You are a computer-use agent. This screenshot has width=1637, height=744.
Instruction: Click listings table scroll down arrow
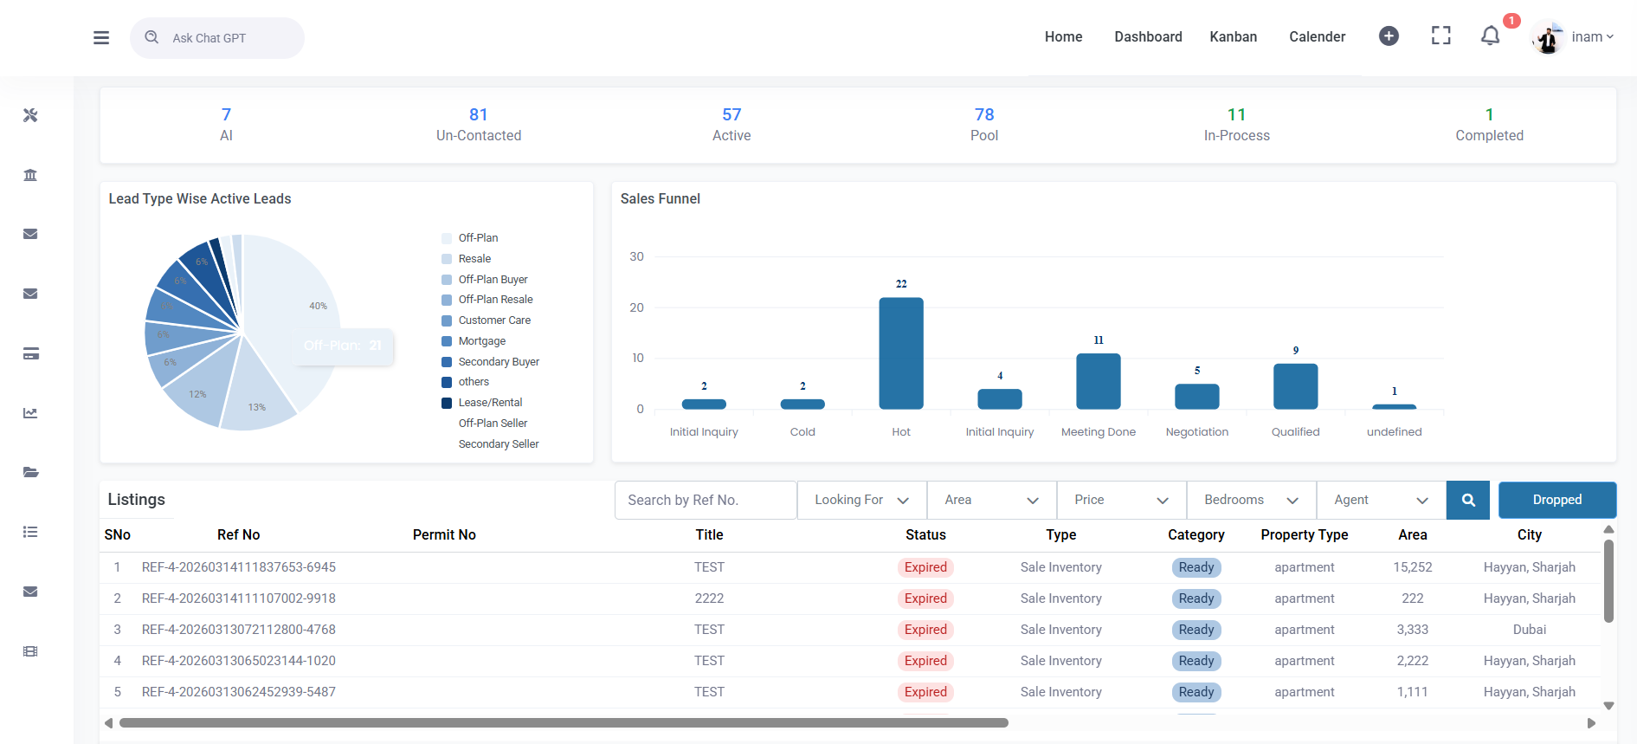1608,706
